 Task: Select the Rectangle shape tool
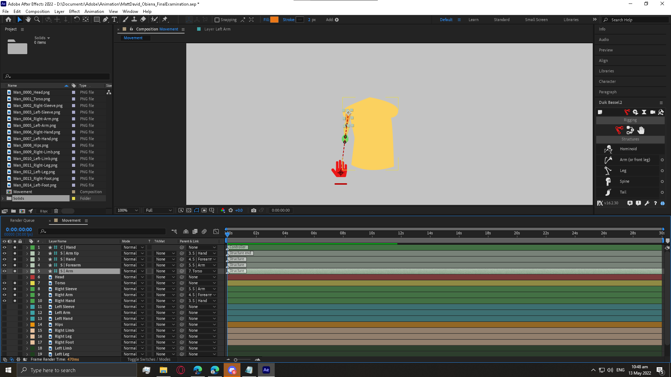click(x=97, y=20)
